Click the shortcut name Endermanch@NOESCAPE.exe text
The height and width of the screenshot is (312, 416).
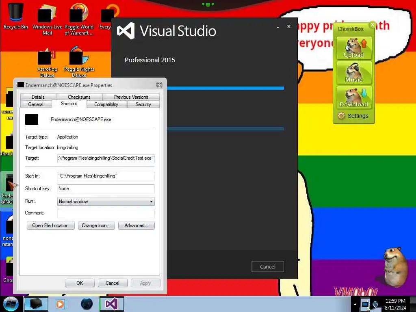(81, 119)
